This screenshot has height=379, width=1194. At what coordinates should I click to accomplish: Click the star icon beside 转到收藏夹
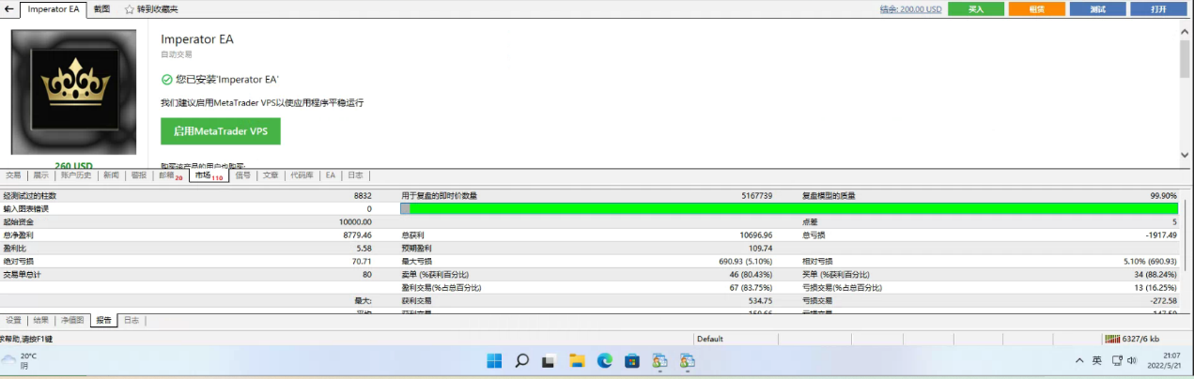click(130, 9)
